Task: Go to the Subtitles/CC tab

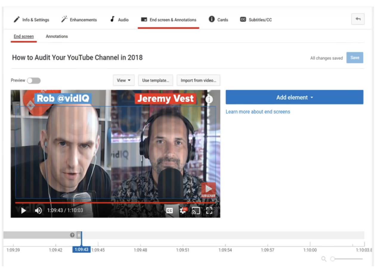Action: pos(256,20)
